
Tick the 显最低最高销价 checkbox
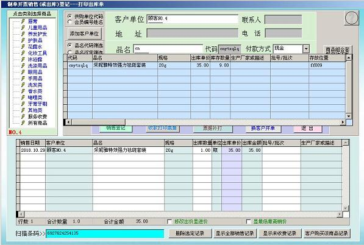point(248,222)
